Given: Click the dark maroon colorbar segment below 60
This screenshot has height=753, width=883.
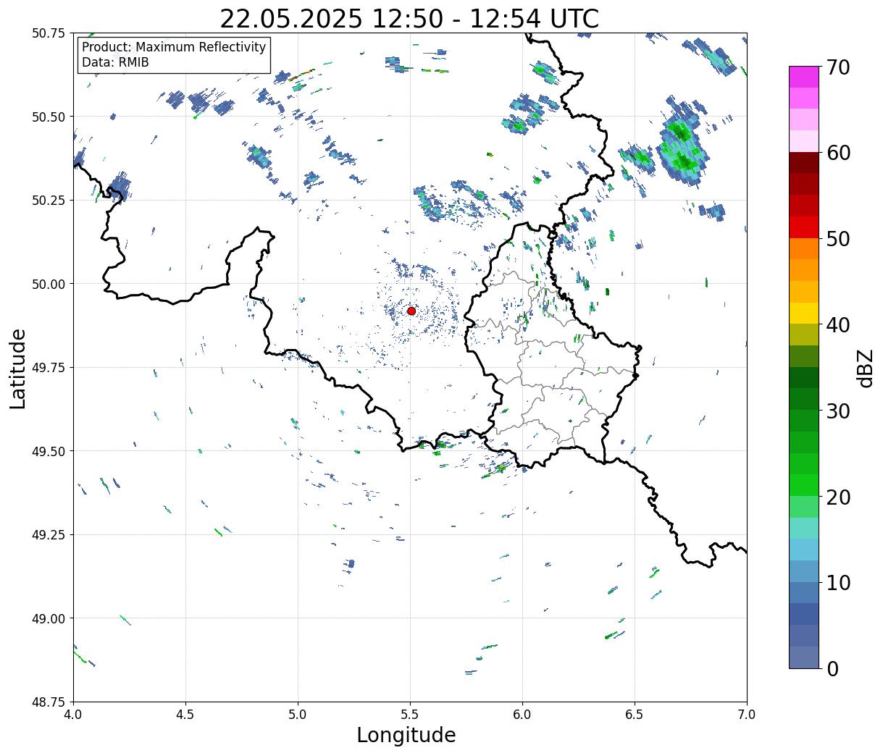Looking at the screenshot, I should point(803,162).
